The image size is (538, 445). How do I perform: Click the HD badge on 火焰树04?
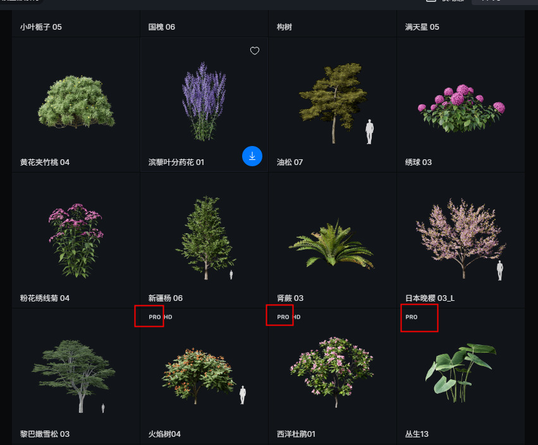click(168, 317)
